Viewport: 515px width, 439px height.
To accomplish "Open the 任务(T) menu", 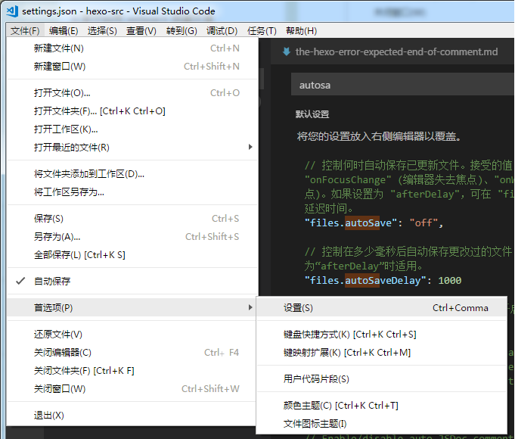I will (x=262, y=31).
